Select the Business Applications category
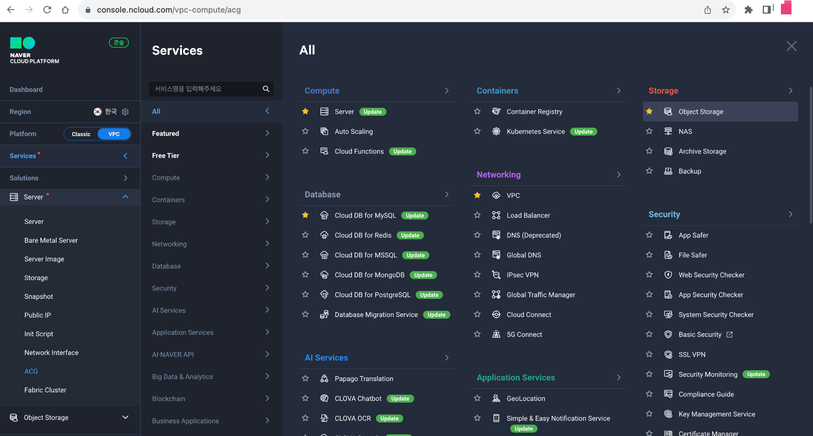The width and height of the screenshot is (813, 436). [211, 421]
